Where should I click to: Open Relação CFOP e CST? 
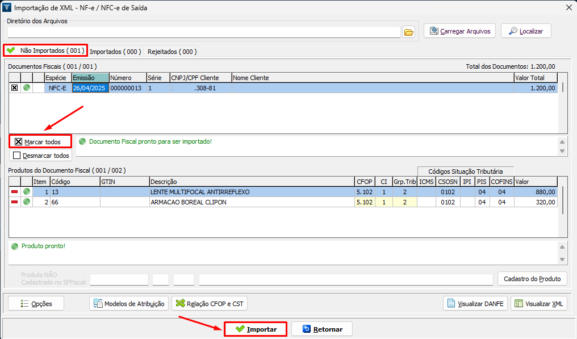point(210,304)
